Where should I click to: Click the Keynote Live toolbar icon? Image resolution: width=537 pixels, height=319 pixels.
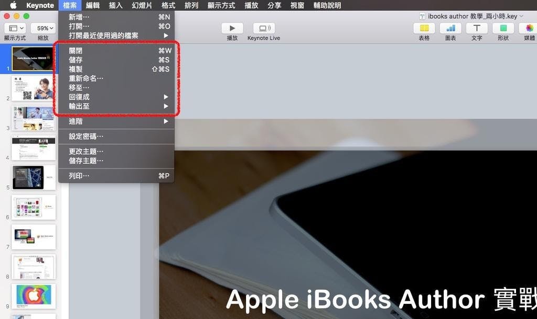(264, 28)
